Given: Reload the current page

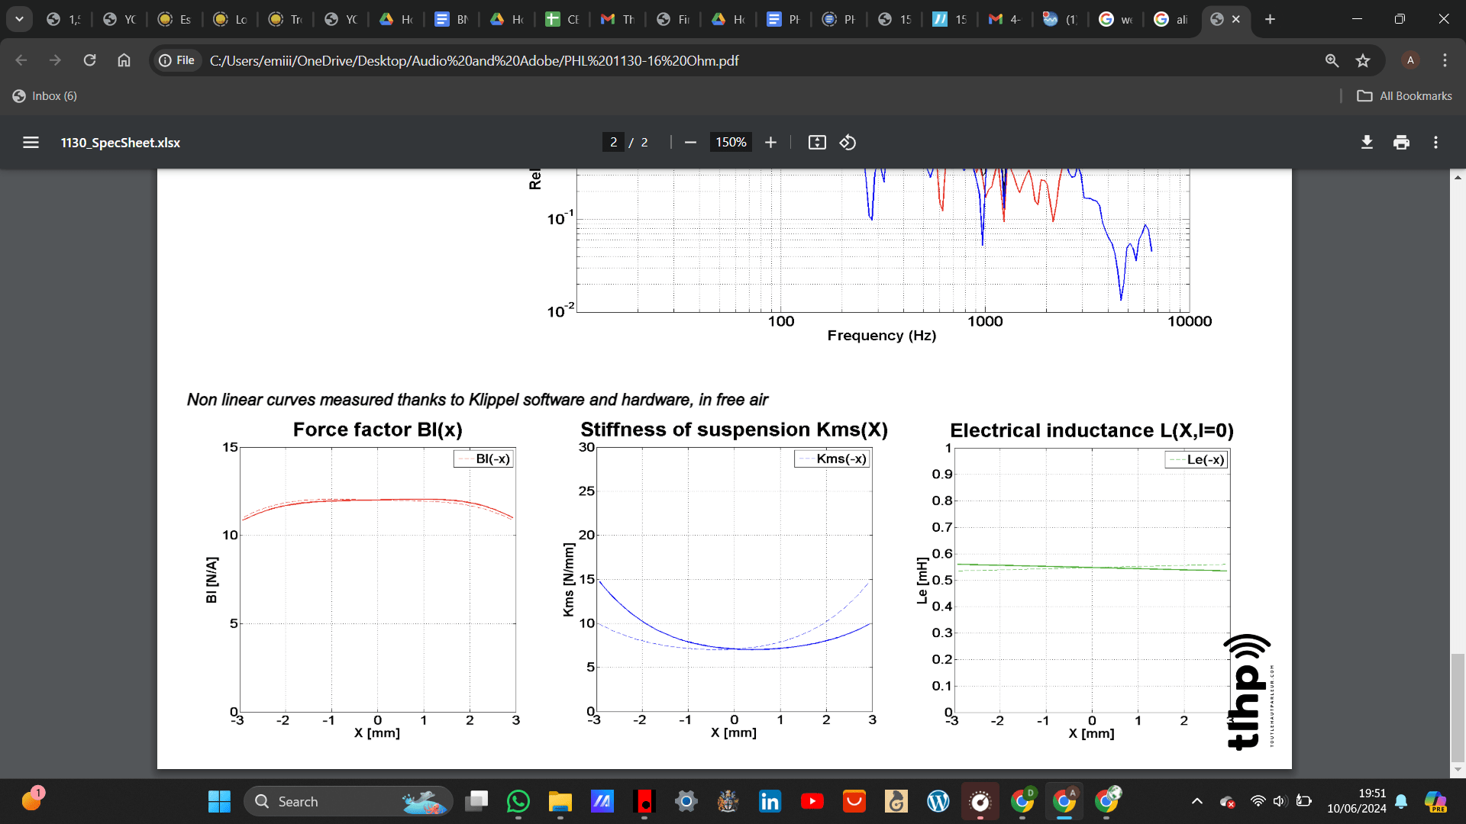Looking at the screenshot, I should click(89, 60).
